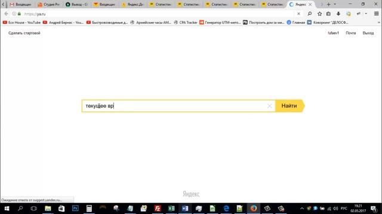382x214 pixels.
Task: Switch to Студия Ре... tab
Action: click(49, 4)
